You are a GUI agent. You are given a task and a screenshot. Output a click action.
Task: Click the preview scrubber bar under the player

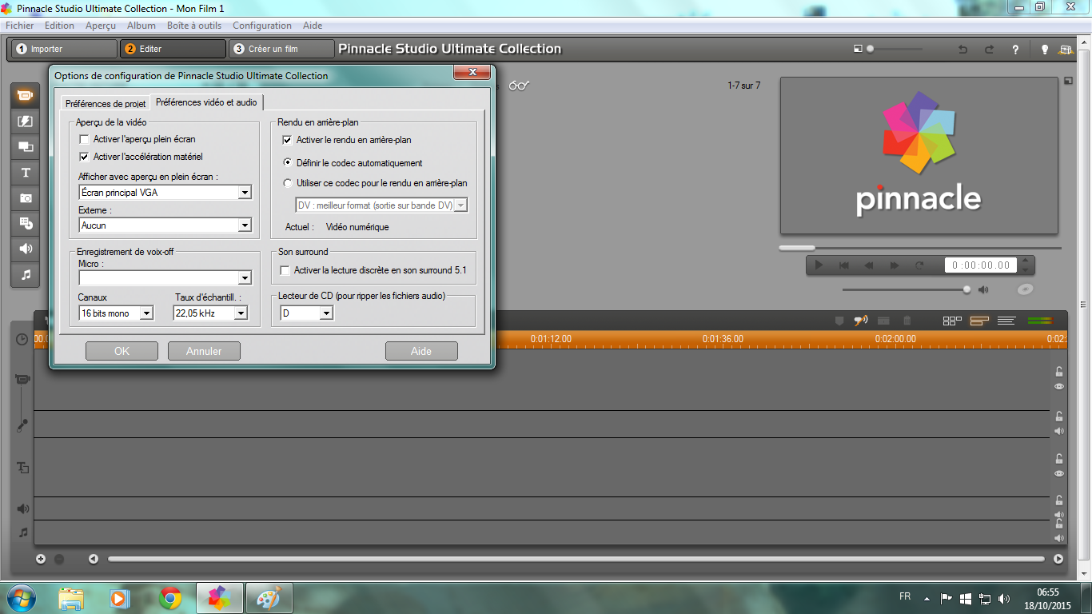click(x=920, y=248)
